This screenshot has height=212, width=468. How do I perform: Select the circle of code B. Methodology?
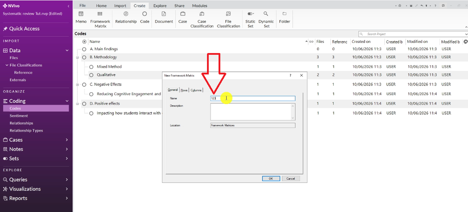pos(84,57)
